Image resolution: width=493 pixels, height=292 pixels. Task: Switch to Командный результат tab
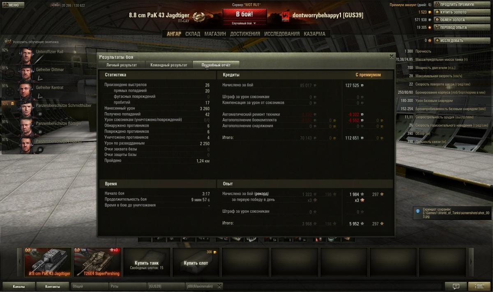[x=169, y=65]
